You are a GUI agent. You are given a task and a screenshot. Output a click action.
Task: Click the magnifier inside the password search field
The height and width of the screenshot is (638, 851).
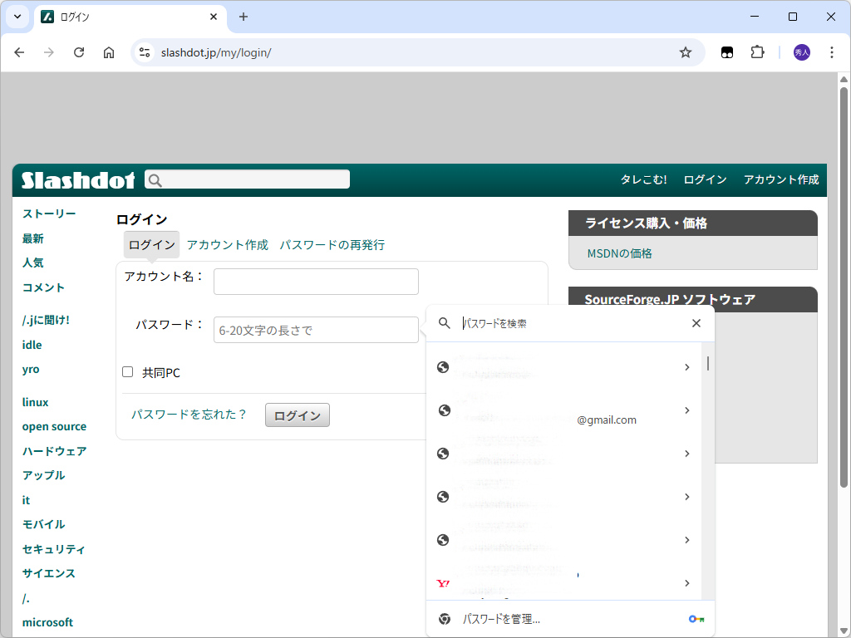pos(443,323)
